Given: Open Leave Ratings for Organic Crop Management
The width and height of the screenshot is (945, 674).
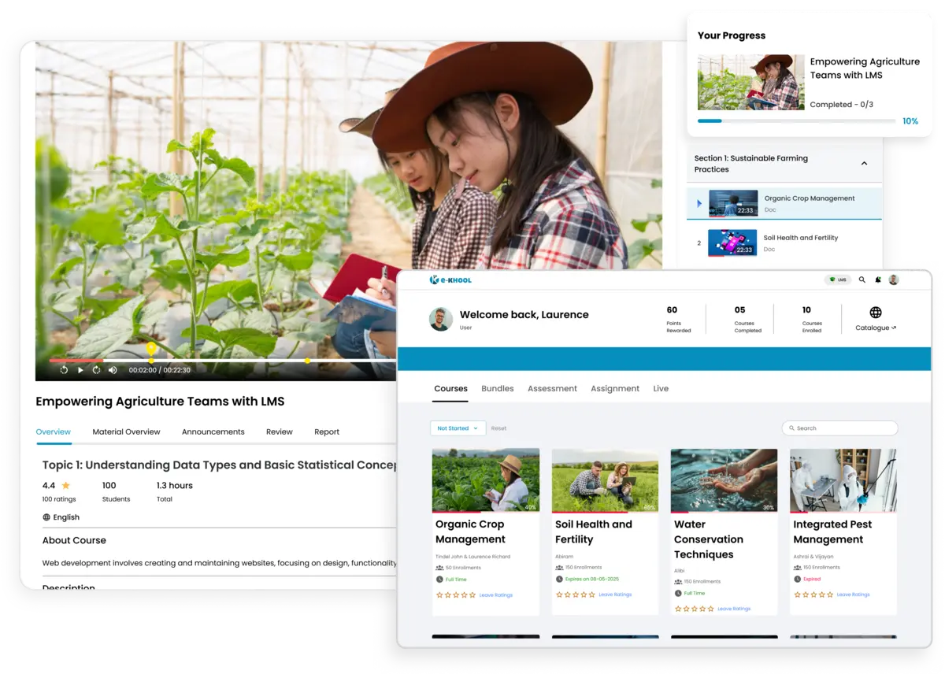Looking at the screenshot, I should click(x=495, y=595).
